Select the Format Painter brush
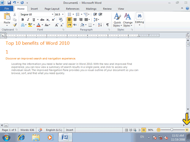Screen dimensions: 190x142 point(15,25)
